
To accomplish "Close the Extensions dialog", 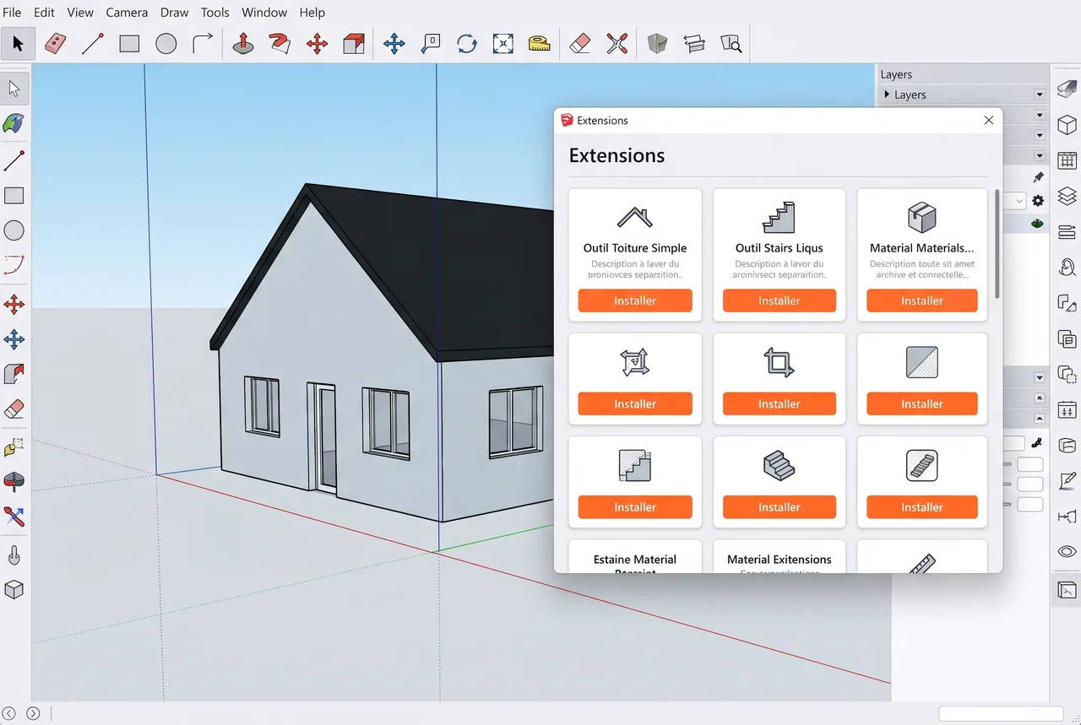I will 989,121.
